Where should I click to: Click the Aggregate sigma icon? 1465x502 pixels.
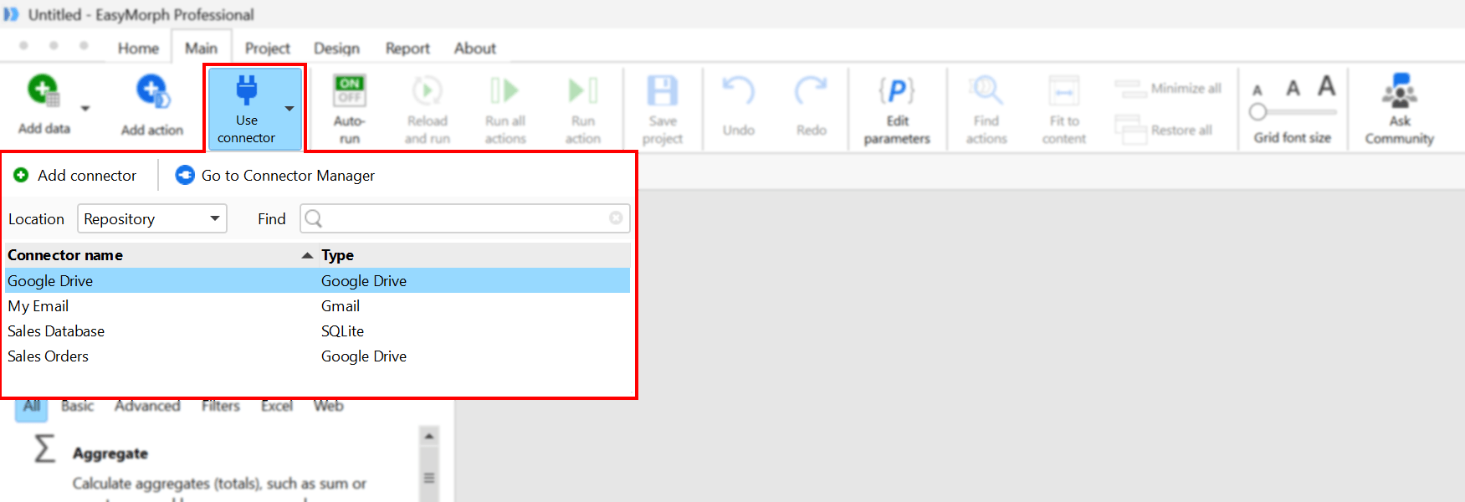(45, 448)
